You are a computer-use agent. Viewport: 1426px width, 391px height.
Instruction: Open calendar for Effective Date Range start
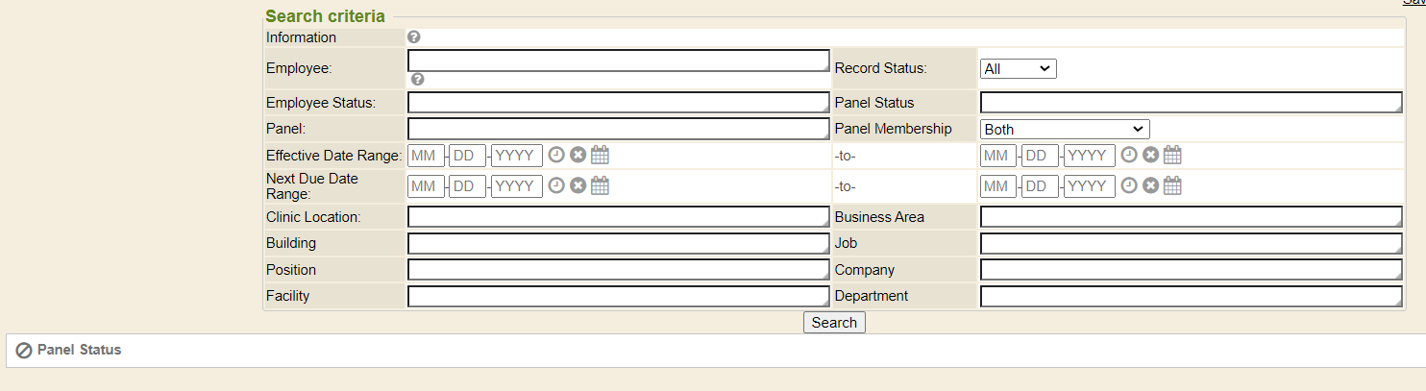pyautogui.click(x=600, y=156)
